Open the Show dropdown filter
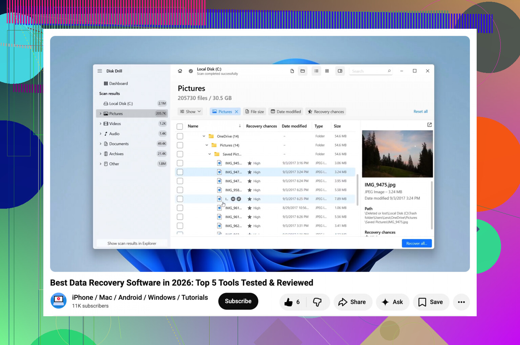The width and height of the screenshot is (520, 345). (191, 112)
